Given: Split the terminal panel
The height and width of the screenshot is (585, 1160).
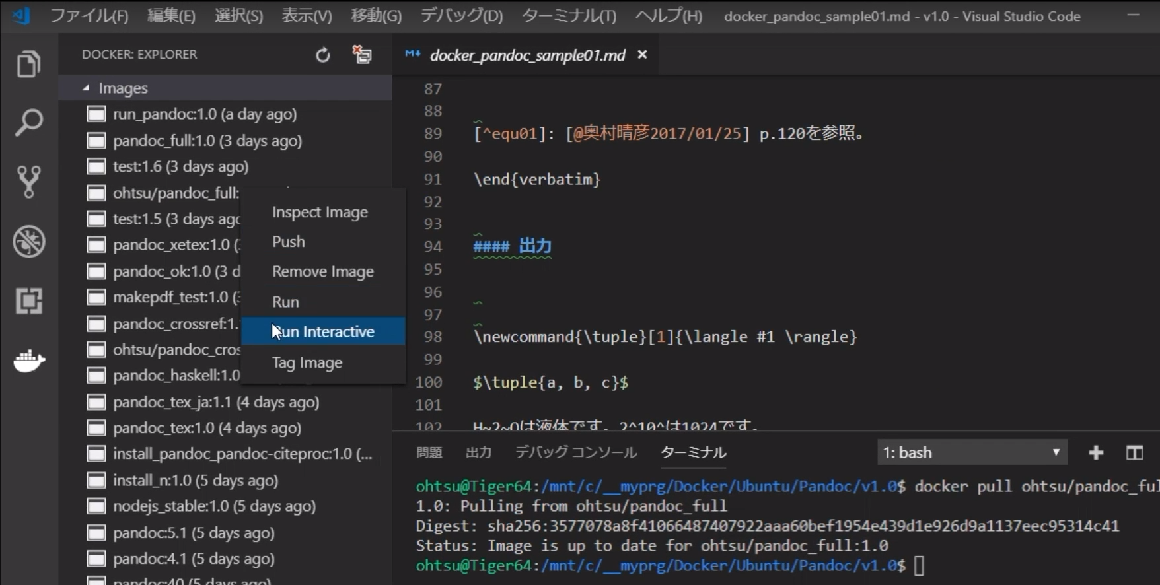Looking at the screenshot, I should [1134, 452].
